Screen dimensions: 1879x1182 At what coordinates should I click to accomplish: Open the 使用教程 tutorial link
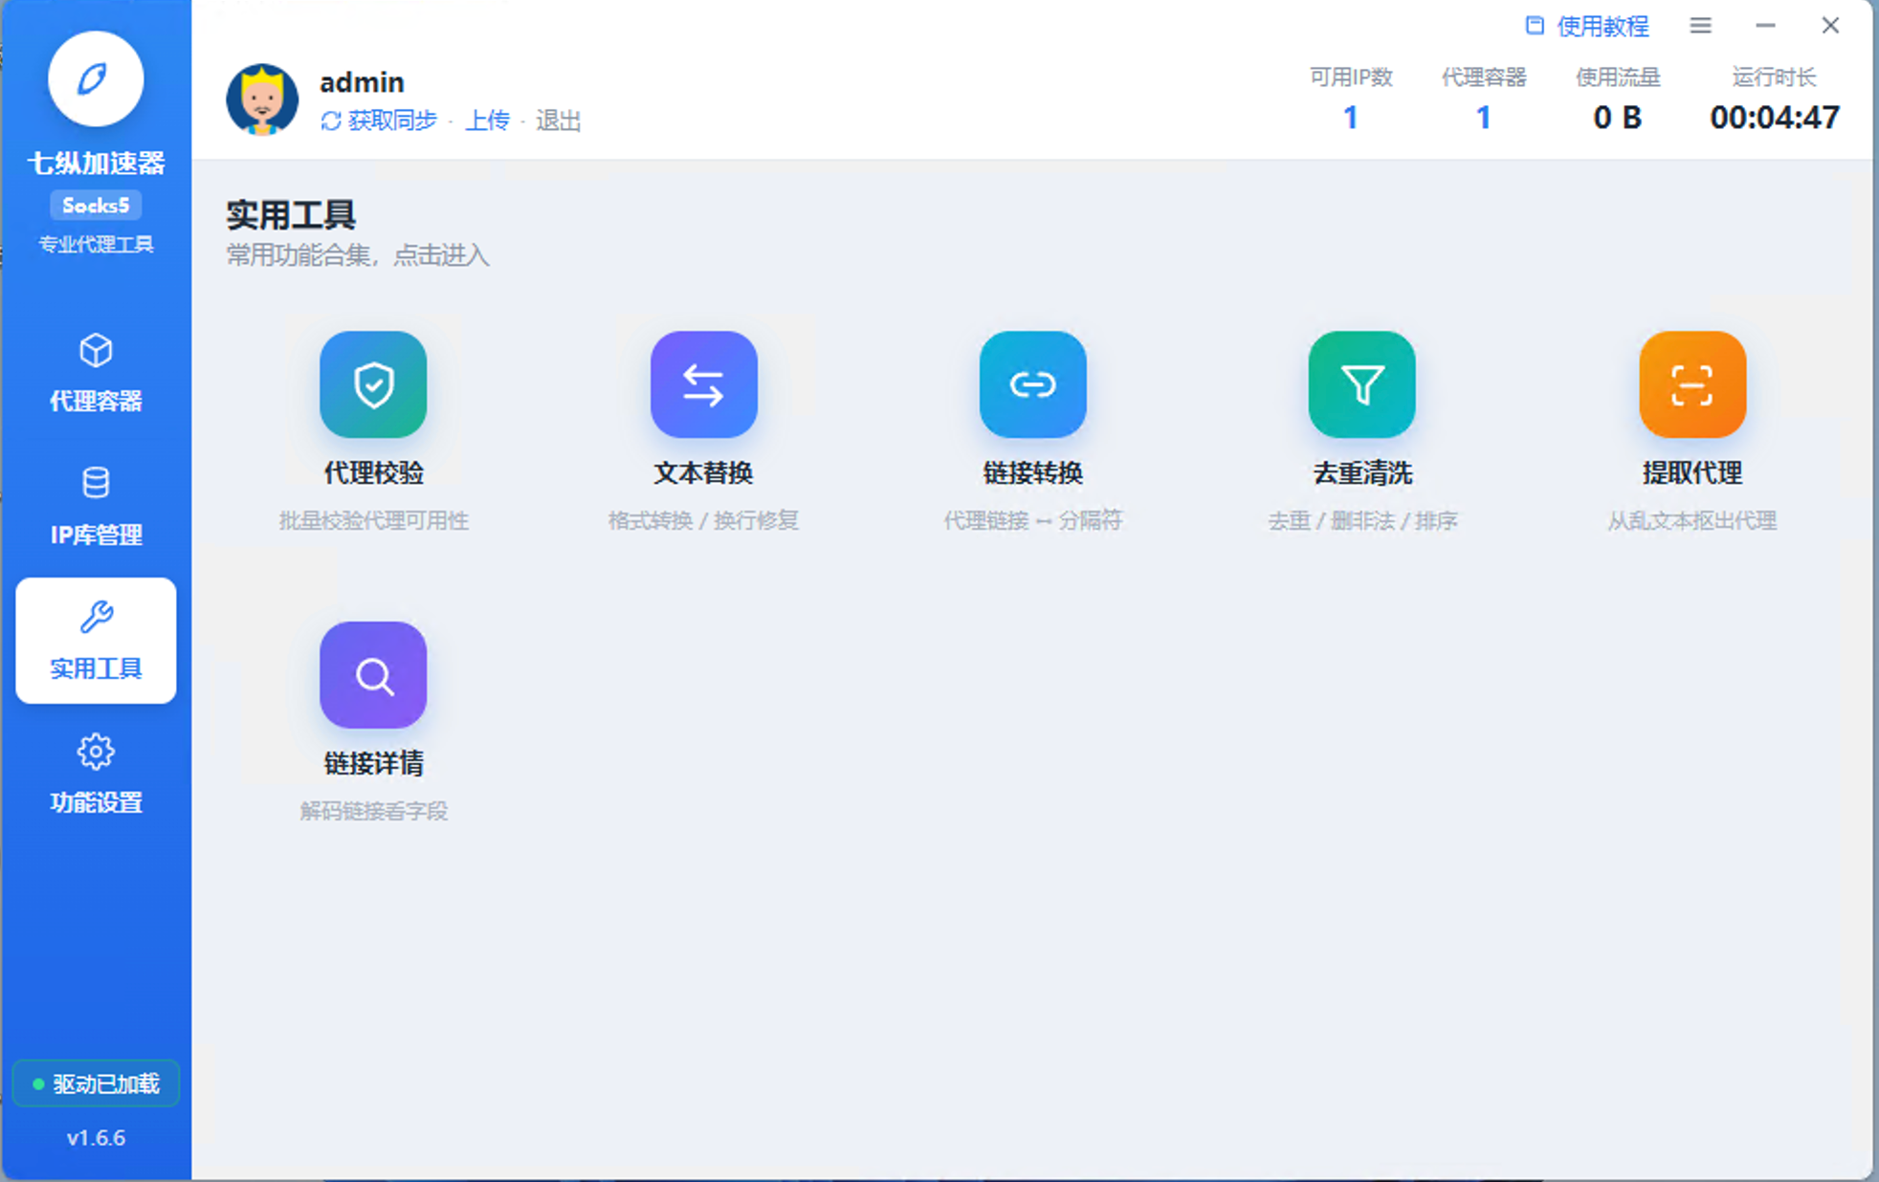point(1603,27)
